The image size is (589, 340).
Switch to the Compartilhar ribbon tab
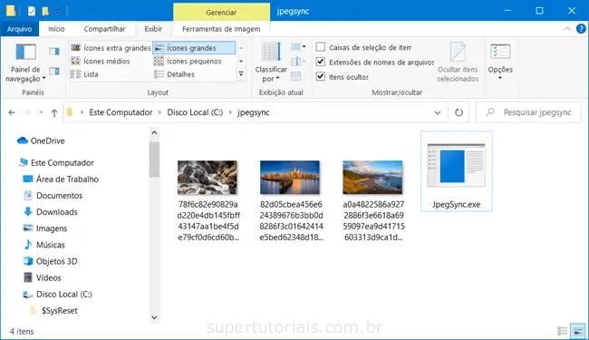pos(104,29)
